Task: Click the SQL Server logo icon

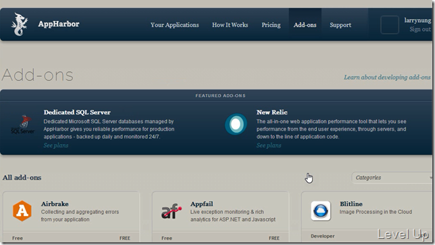Action: [23, 125]
